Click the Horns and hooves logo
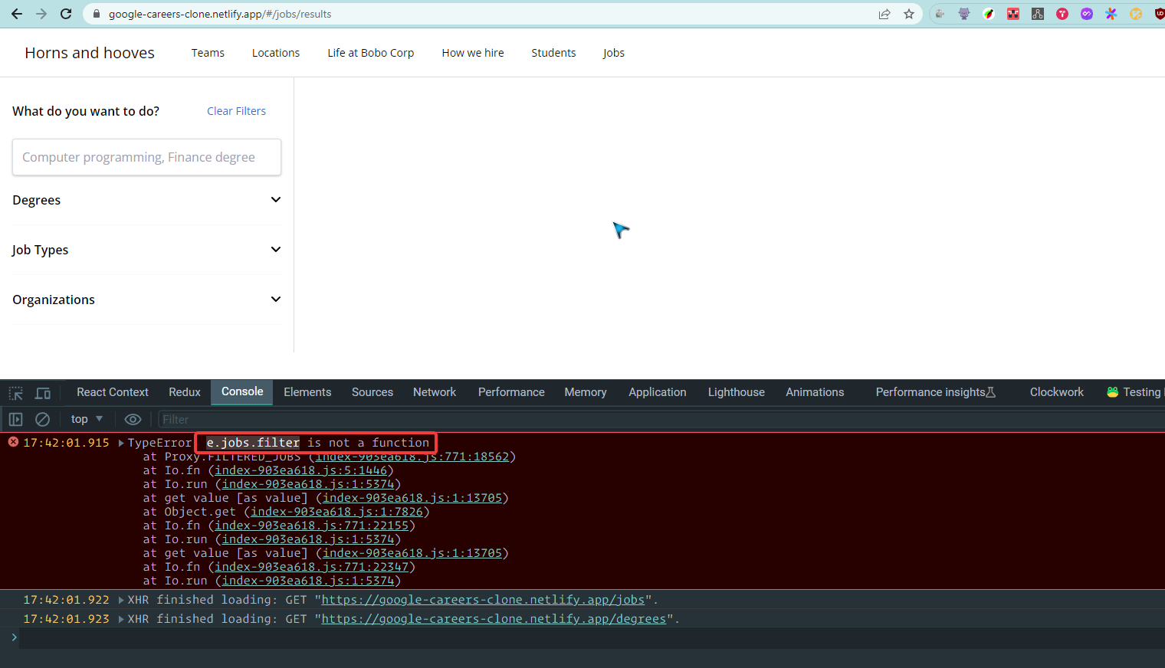Screen dimensions: 1165x668 click(x=90, y=53)
